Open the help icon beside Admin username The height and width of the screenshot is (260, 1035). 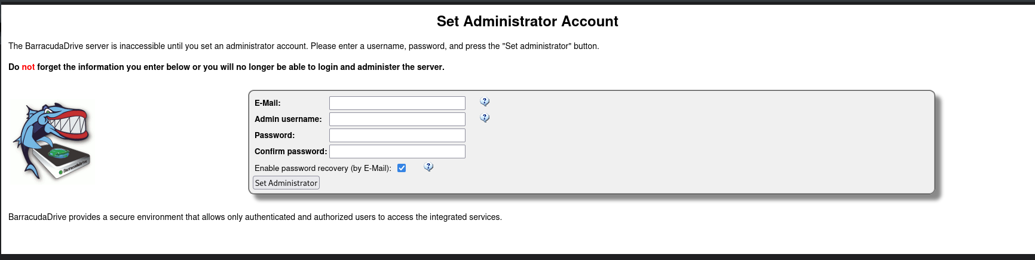click(x=485, y=118)
